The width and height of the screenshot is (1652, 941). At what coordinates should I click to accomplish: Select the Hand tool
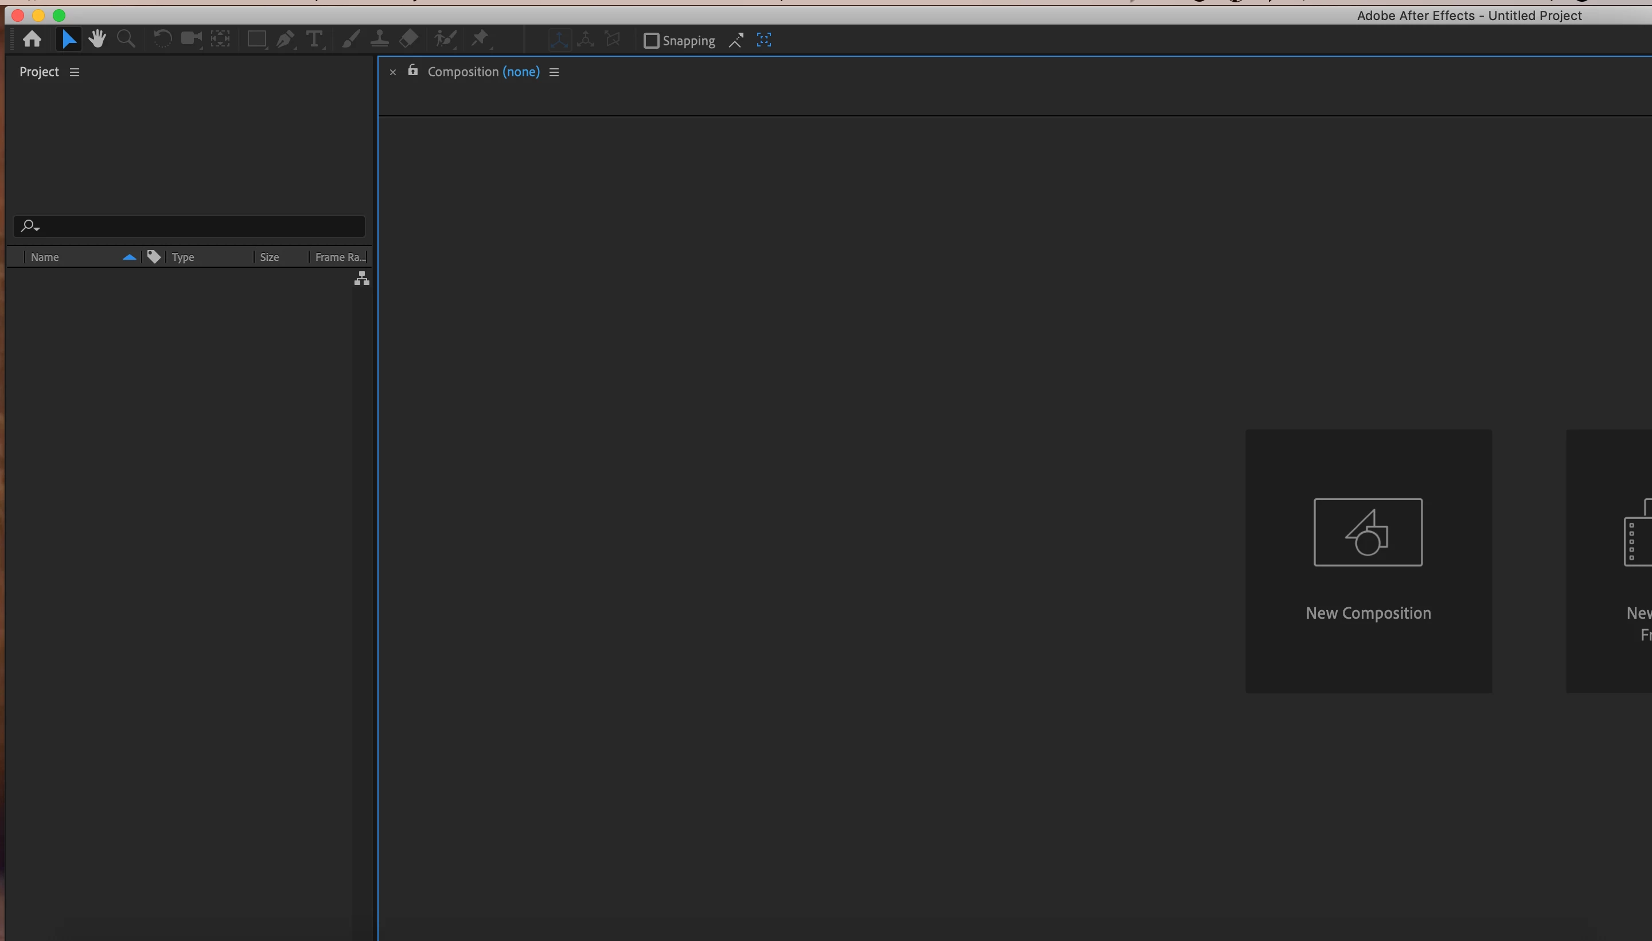coord(98,40)
